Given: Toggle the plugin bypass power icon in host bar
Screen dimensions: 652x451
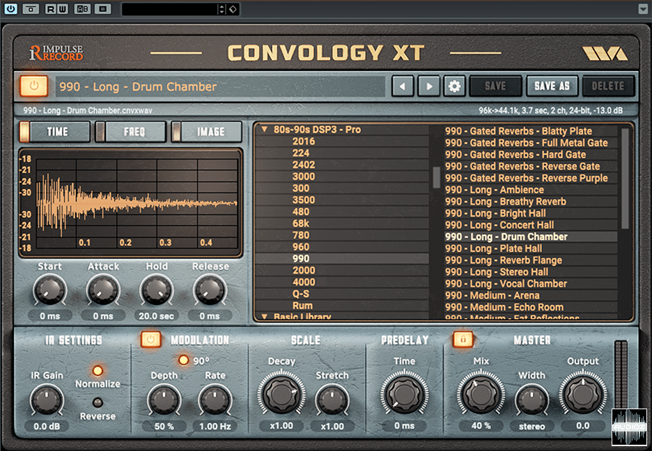Looking at the screenshot, I should [10, 8].
